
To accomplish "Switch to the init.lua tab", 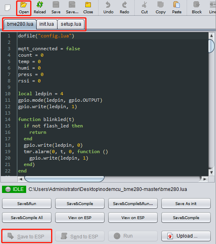I will pos(47,24).
